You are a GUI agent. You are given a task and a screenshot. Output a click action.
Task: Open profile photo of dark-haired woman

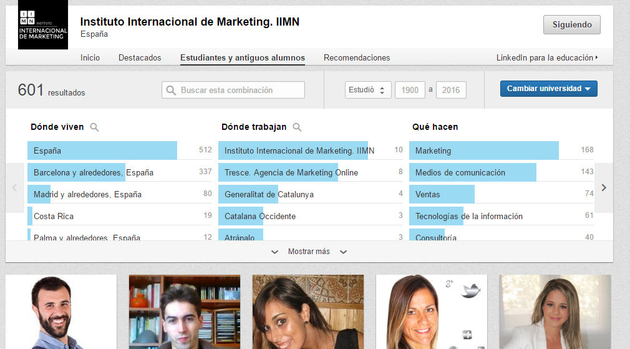coord(308,312)
